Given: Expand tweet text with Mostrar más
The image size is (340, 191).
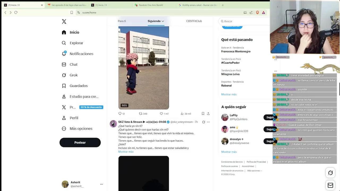Looking at the screenshot, I should (126, 152).
